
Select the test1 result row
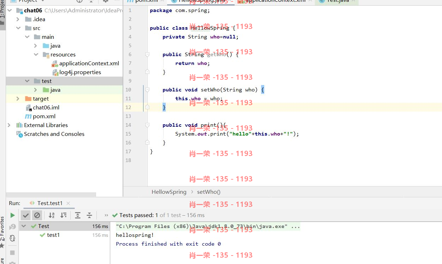tap(64, 235)
